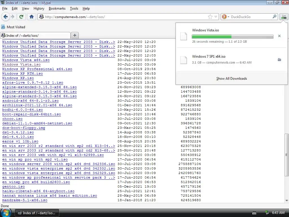This screenshot has width=289, height=217.
Task: Click the Windows 7 SP1 x64.iso file icon
Action: point(183,60)
